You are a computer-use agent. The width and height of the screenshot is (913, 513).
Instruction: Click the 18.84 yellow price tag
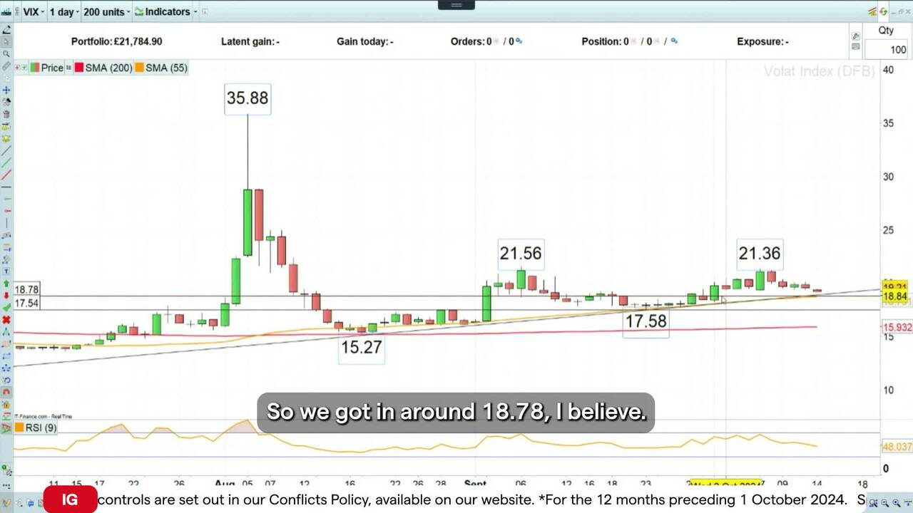click(895, 296)
